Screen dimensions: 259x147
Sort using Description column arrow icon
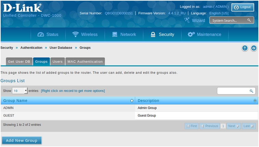point(255,101)
